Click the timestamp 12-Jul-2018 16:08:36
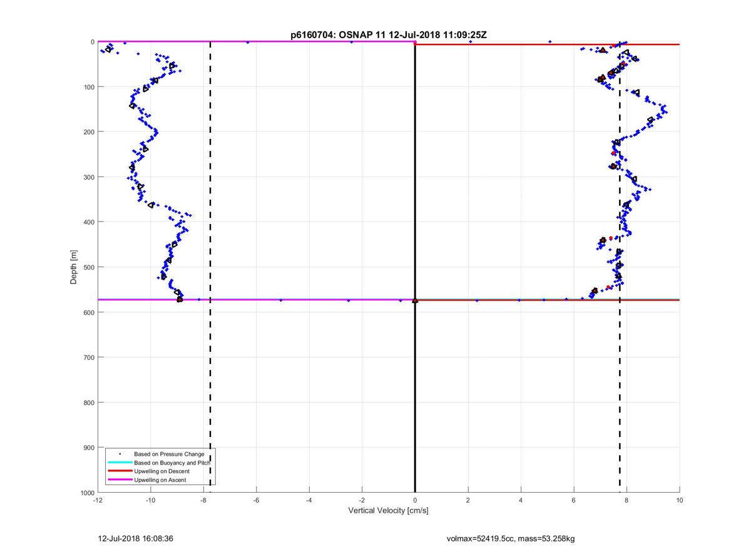 pyautogui.click(x=135, y=538)
